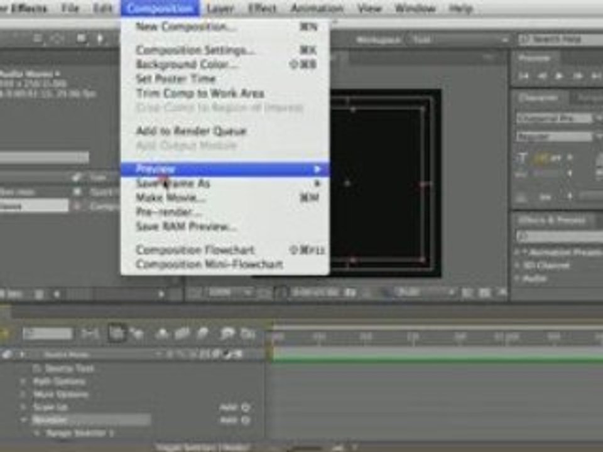Click font size icon in Character panel

pyautogui.click(x=522, y=158)
